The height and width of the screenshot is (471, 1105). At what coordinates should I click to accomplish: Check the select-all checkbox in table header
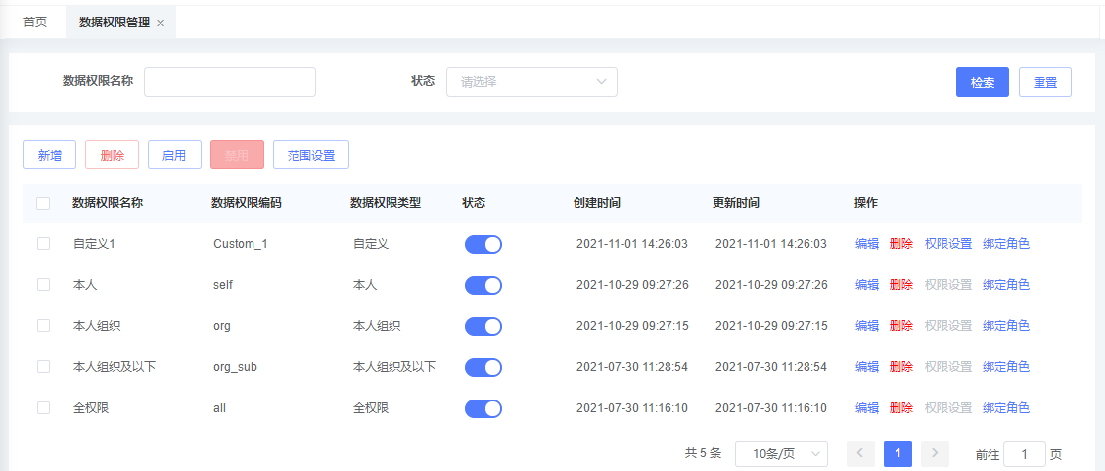click(43, 203)
